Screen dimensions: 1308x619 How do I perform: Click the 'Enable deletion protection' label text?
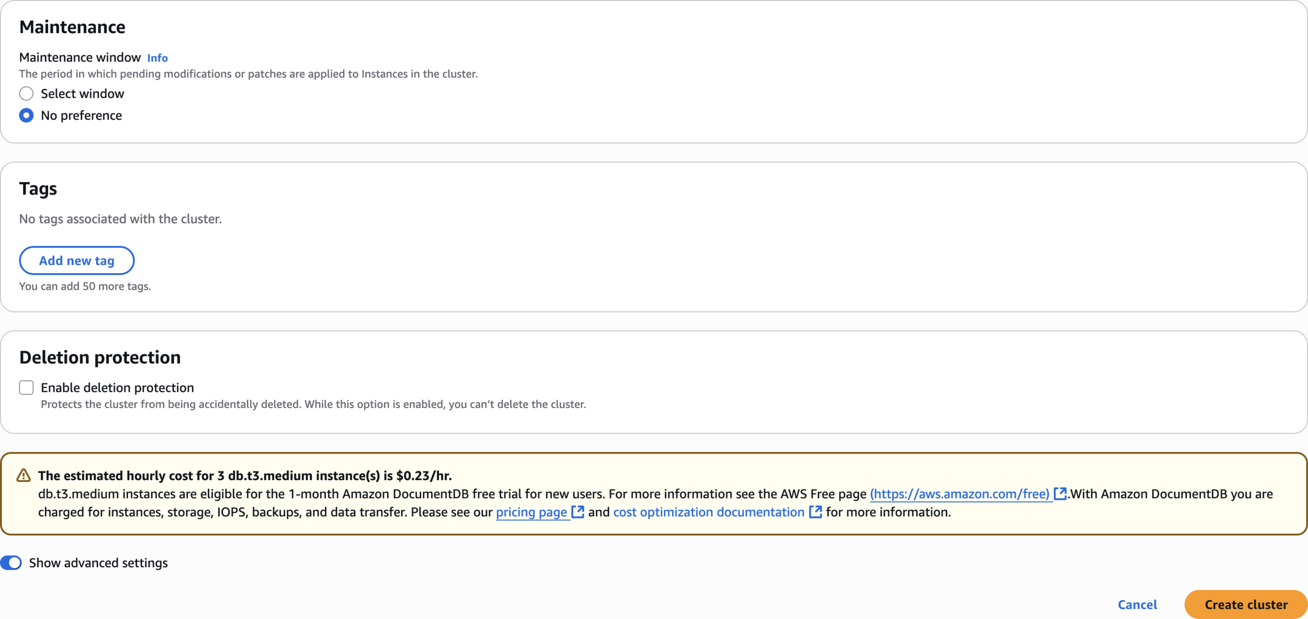tap(117, 388)
